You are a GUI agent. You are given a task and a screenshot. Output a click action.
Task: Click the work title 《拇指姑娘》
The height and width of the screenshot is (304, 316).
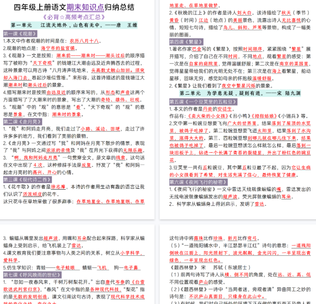click(x=264, y=116)
